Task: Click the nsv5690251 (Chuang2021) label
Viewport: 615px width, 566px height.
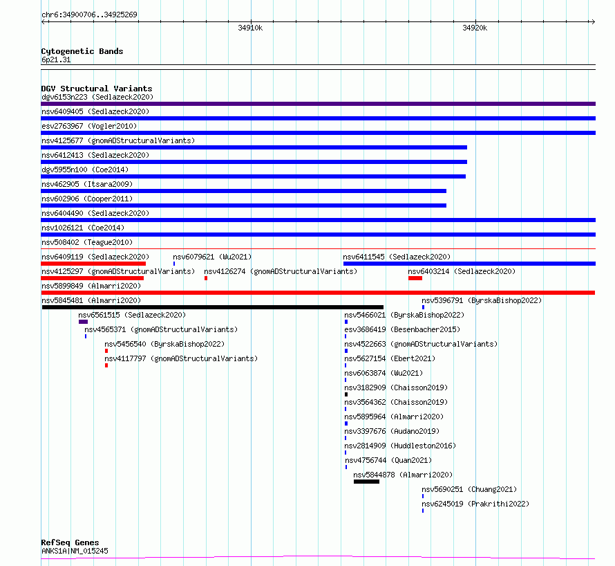Action: pyautogui.click(x=469, y=489)
